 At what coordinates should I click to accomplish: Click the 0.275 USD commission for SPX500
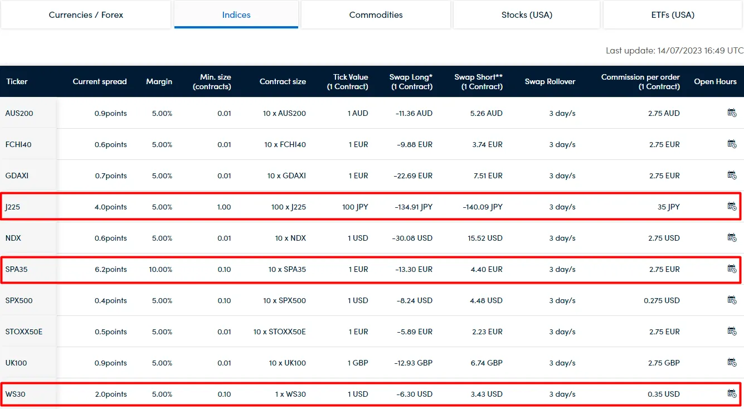[662, 300]
